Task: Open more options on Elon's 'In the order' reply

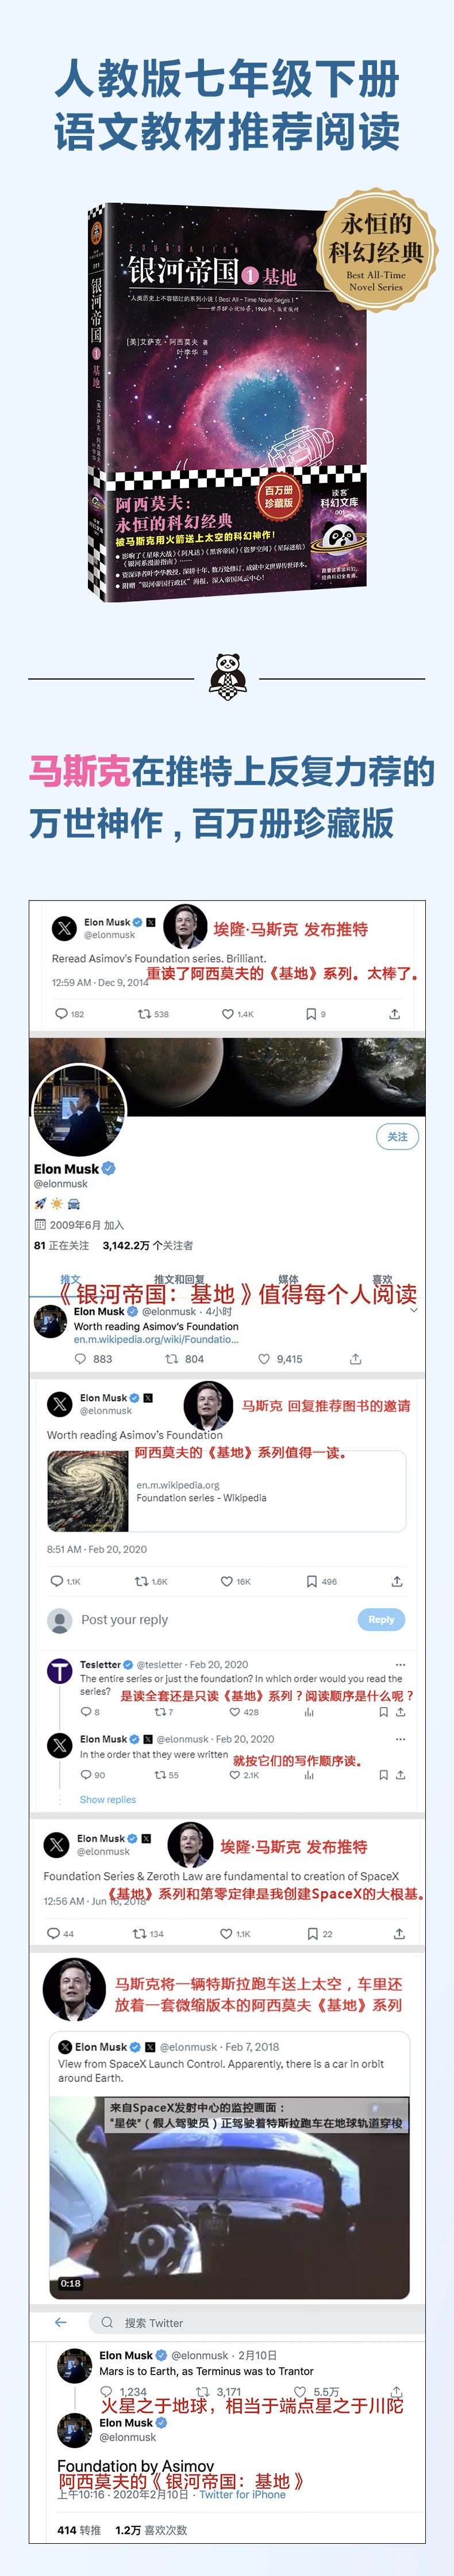Action: (x=400, y=1738)
